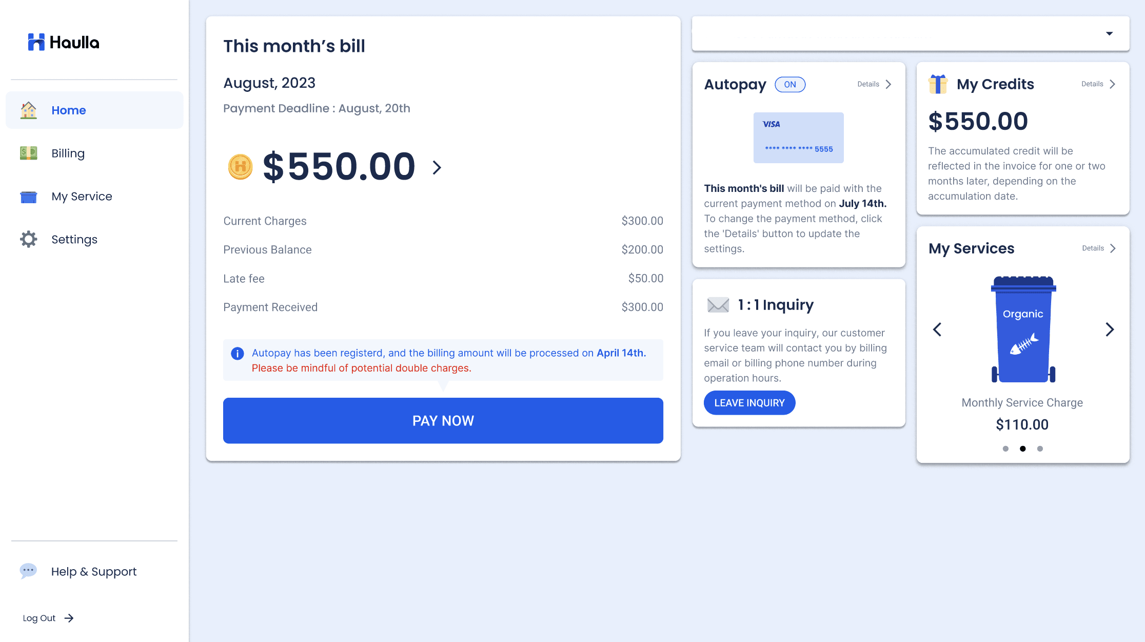Click the Settings gear icon in sidebar
The height and width of the screenshot is (642, 1145).
click(29, 239)
